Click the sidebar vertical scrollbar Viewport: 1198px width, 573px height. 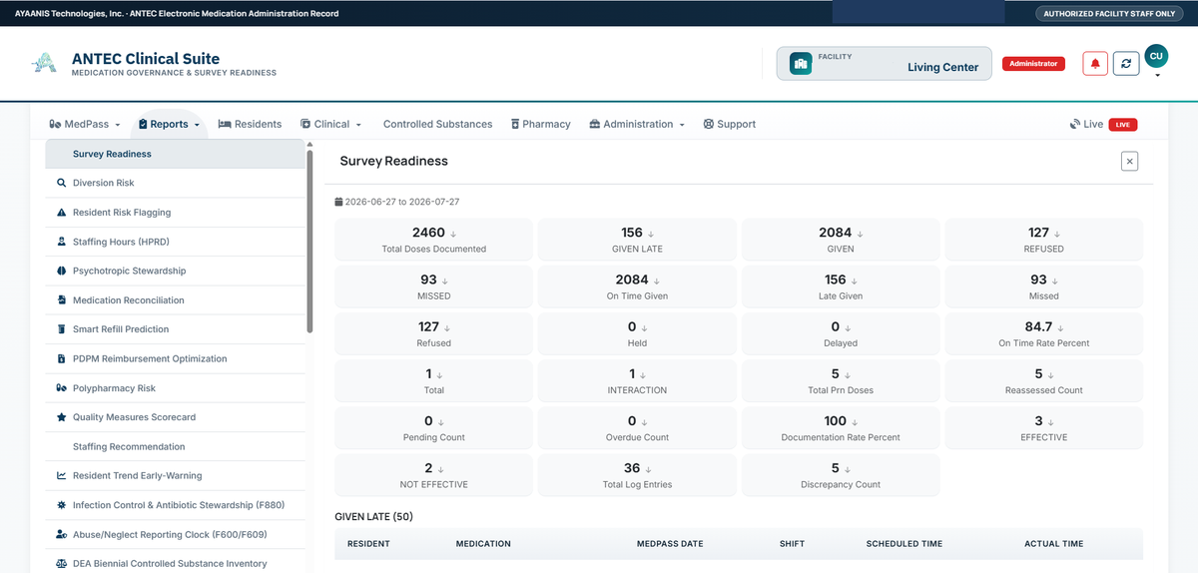click(309, 240)
